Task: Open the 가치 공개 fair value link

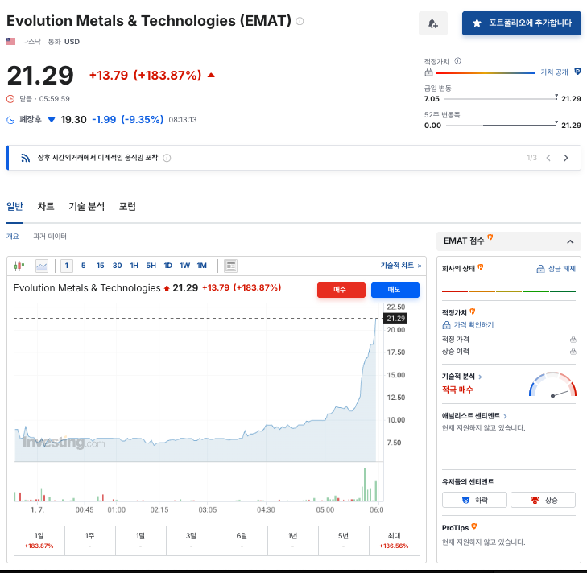Action: pyautogui.click(x=554, y=72)
